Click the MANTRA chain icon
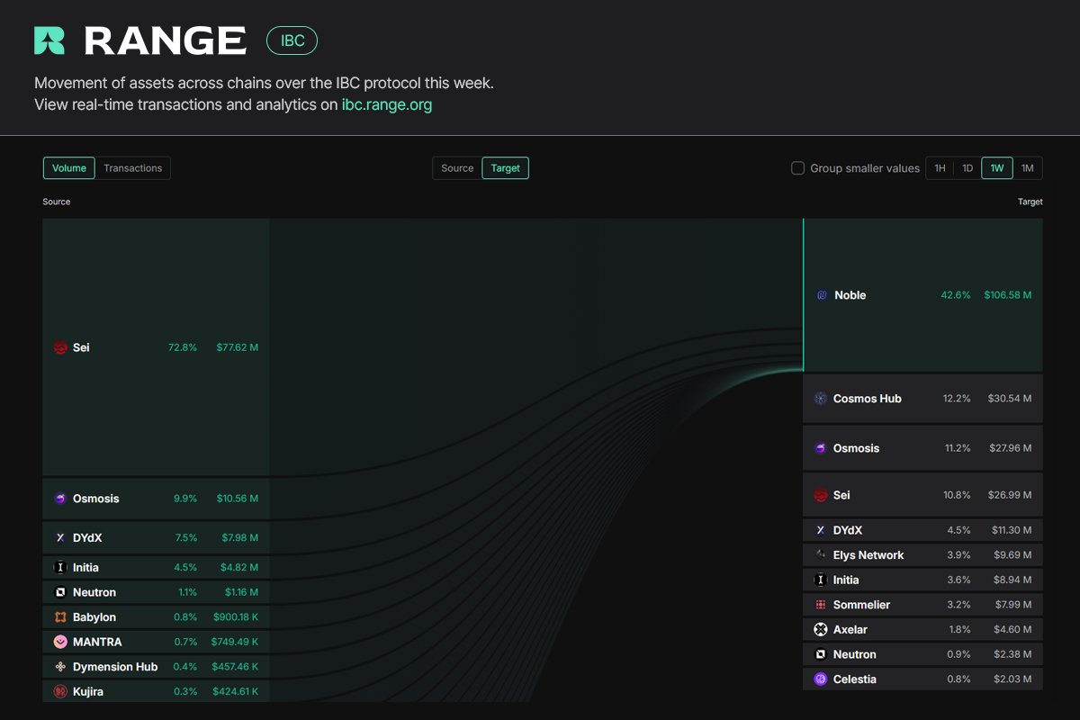Viewport: 1080px width, 720px height. (60, 642)
